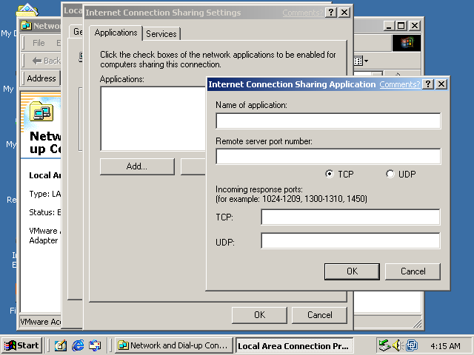Select the UDP radio button
The height and width of the screenshot is (355, 474).
pos(390,174)
